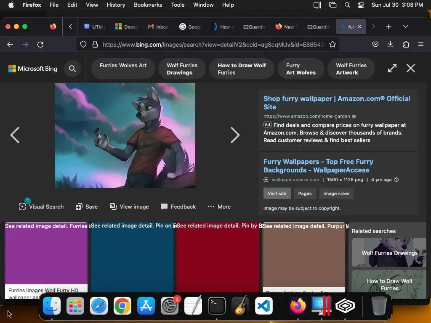Reload the current Bing page
431x323 pixels.
[x=40, y=45]
